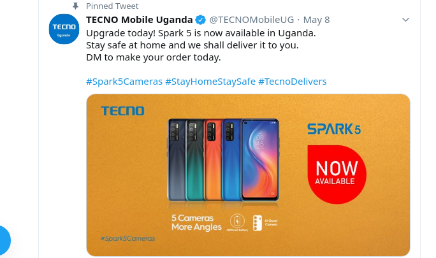Open the @TECNOMobileUG handle link
The image size is (436, 258).
[x=251, y=20]
